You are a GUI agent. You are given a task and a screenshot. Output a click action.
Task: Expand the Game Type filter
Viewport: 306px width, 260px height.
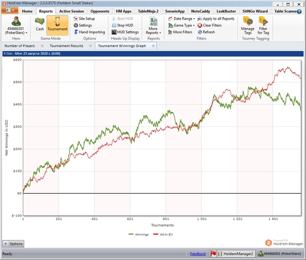[x=181, y=25]
